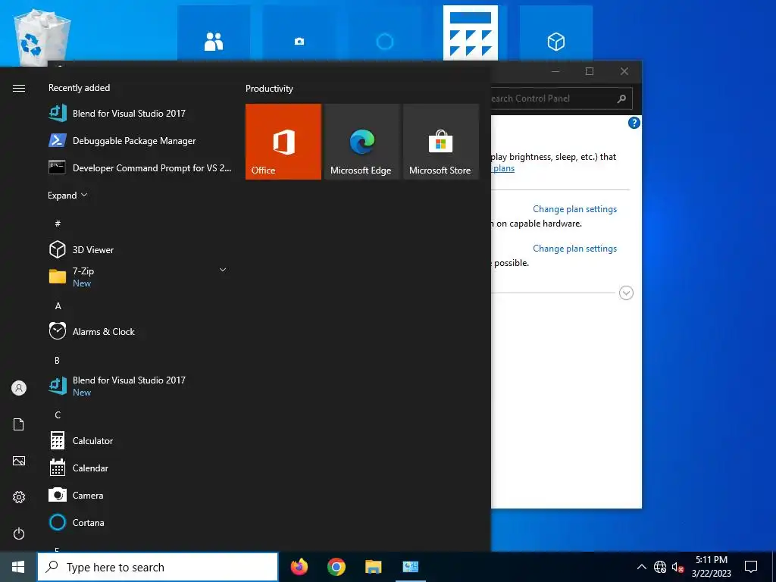Open the user account icon

click(19, 388)
